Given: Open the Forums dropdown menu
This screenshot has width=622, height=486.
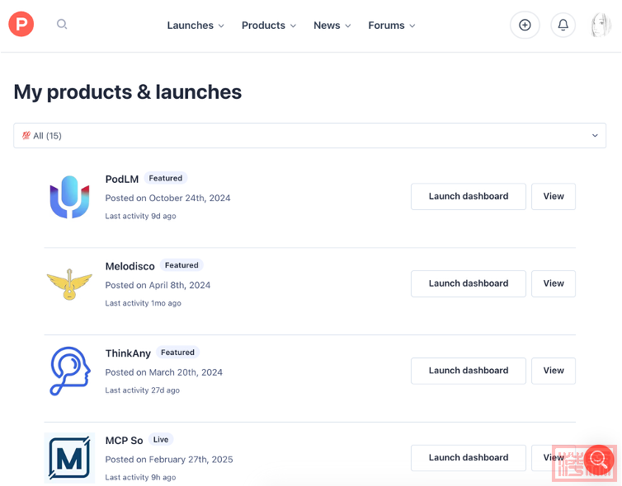Looking at the screenshot, I should click(x=392, y=26).
